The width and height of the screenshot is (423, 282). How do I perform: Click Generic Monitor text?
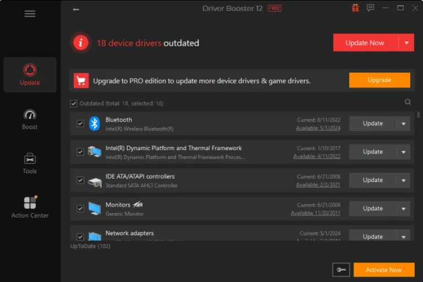click(x=124, y=214)
